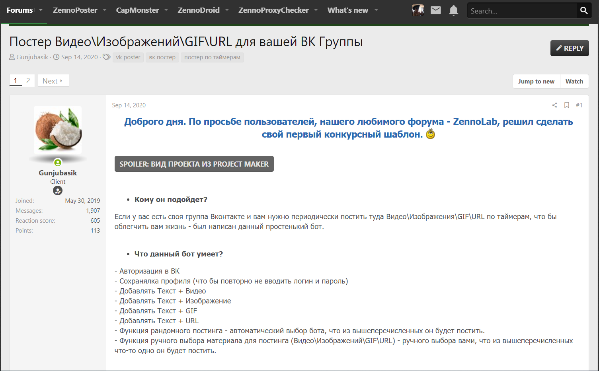Bookmark the post with bookmark icon

(567, 105)
